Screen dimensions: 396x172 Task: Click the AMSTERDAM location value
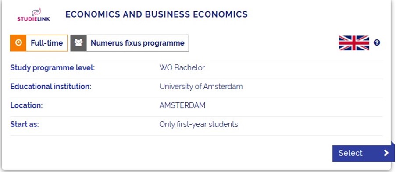(182, 105)
